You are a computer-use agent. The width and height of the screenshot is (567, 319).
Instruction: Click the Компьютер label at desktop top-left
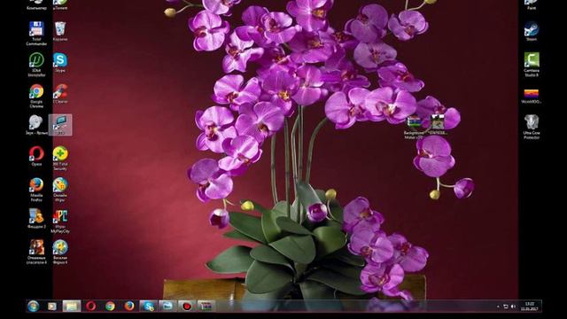click(x=36, y=8)
